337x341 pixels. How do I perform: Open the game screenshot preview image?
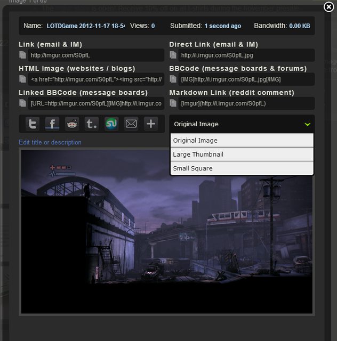[x=167, y=232]
